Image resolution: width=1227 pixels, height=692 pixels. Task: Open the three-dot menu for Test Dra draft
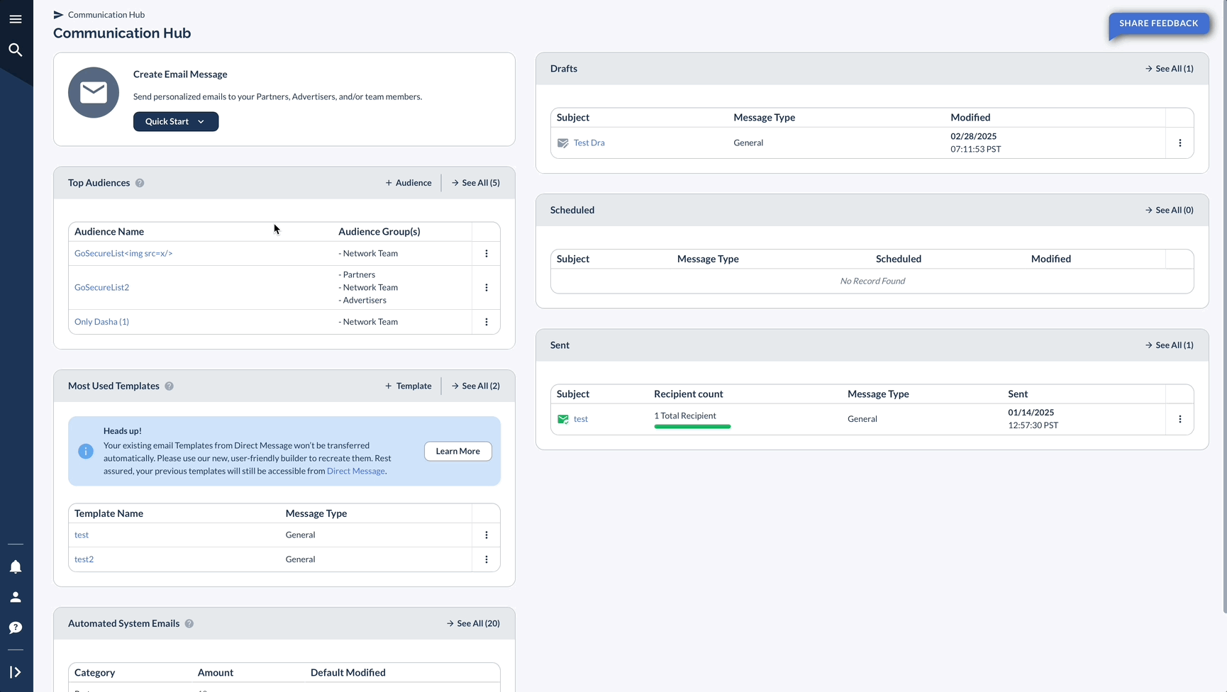(x=1180, y=143)
